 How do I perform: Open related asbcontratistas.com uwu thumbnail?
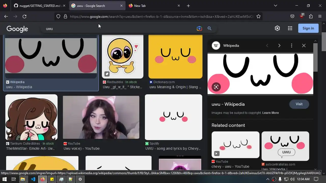tap(285, 146)
